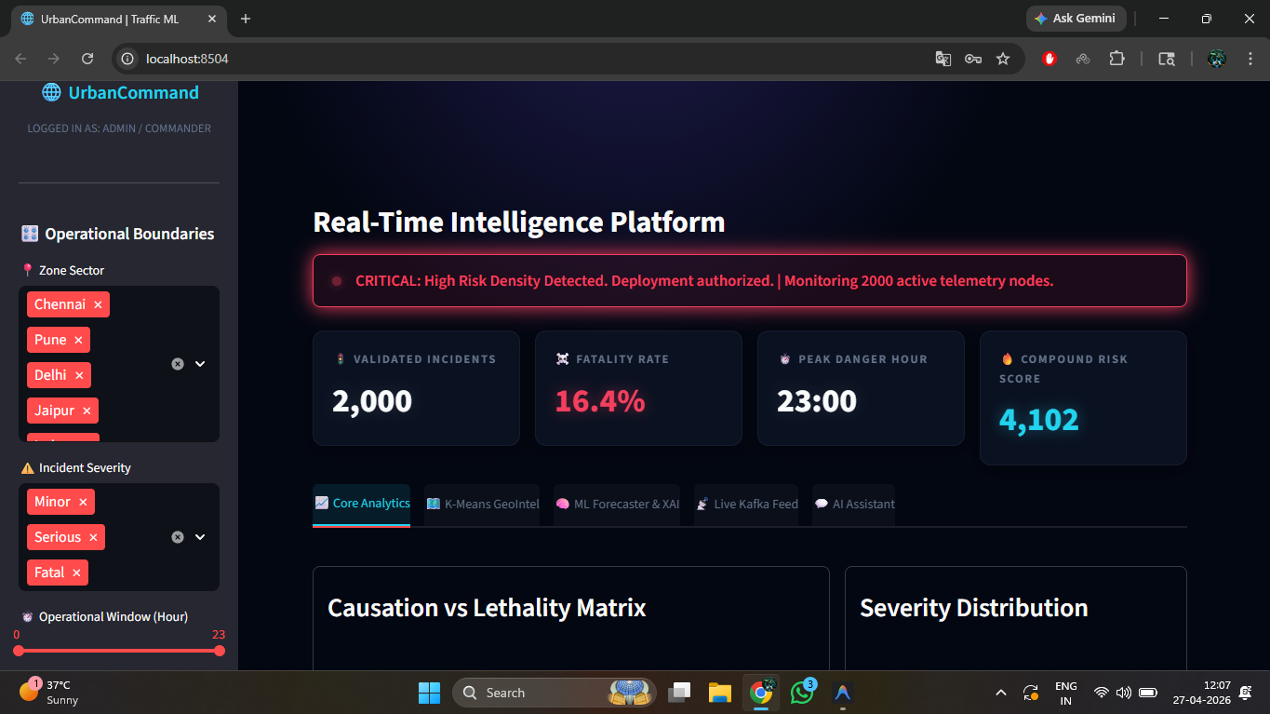
Task: Click the Peak Danger Hour value 23:00
Action: (x=817, y=401)
